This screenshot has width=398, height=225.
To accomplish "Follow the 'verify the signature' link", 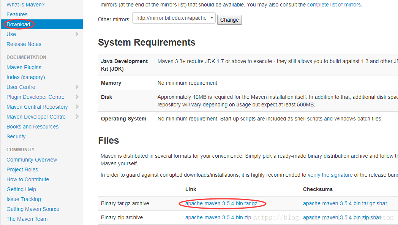I will coord(330,175).
